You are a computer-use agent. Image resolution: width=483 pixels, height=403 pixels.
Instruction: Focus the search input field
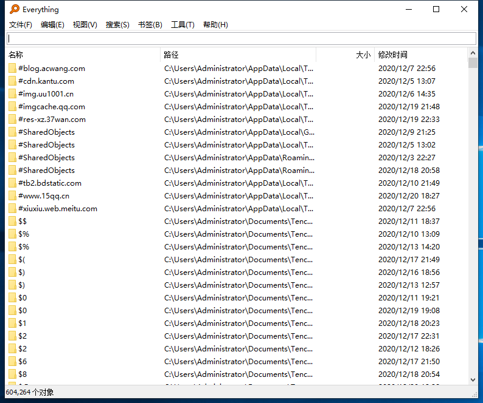pyautogui.click(x=241, y=38)
